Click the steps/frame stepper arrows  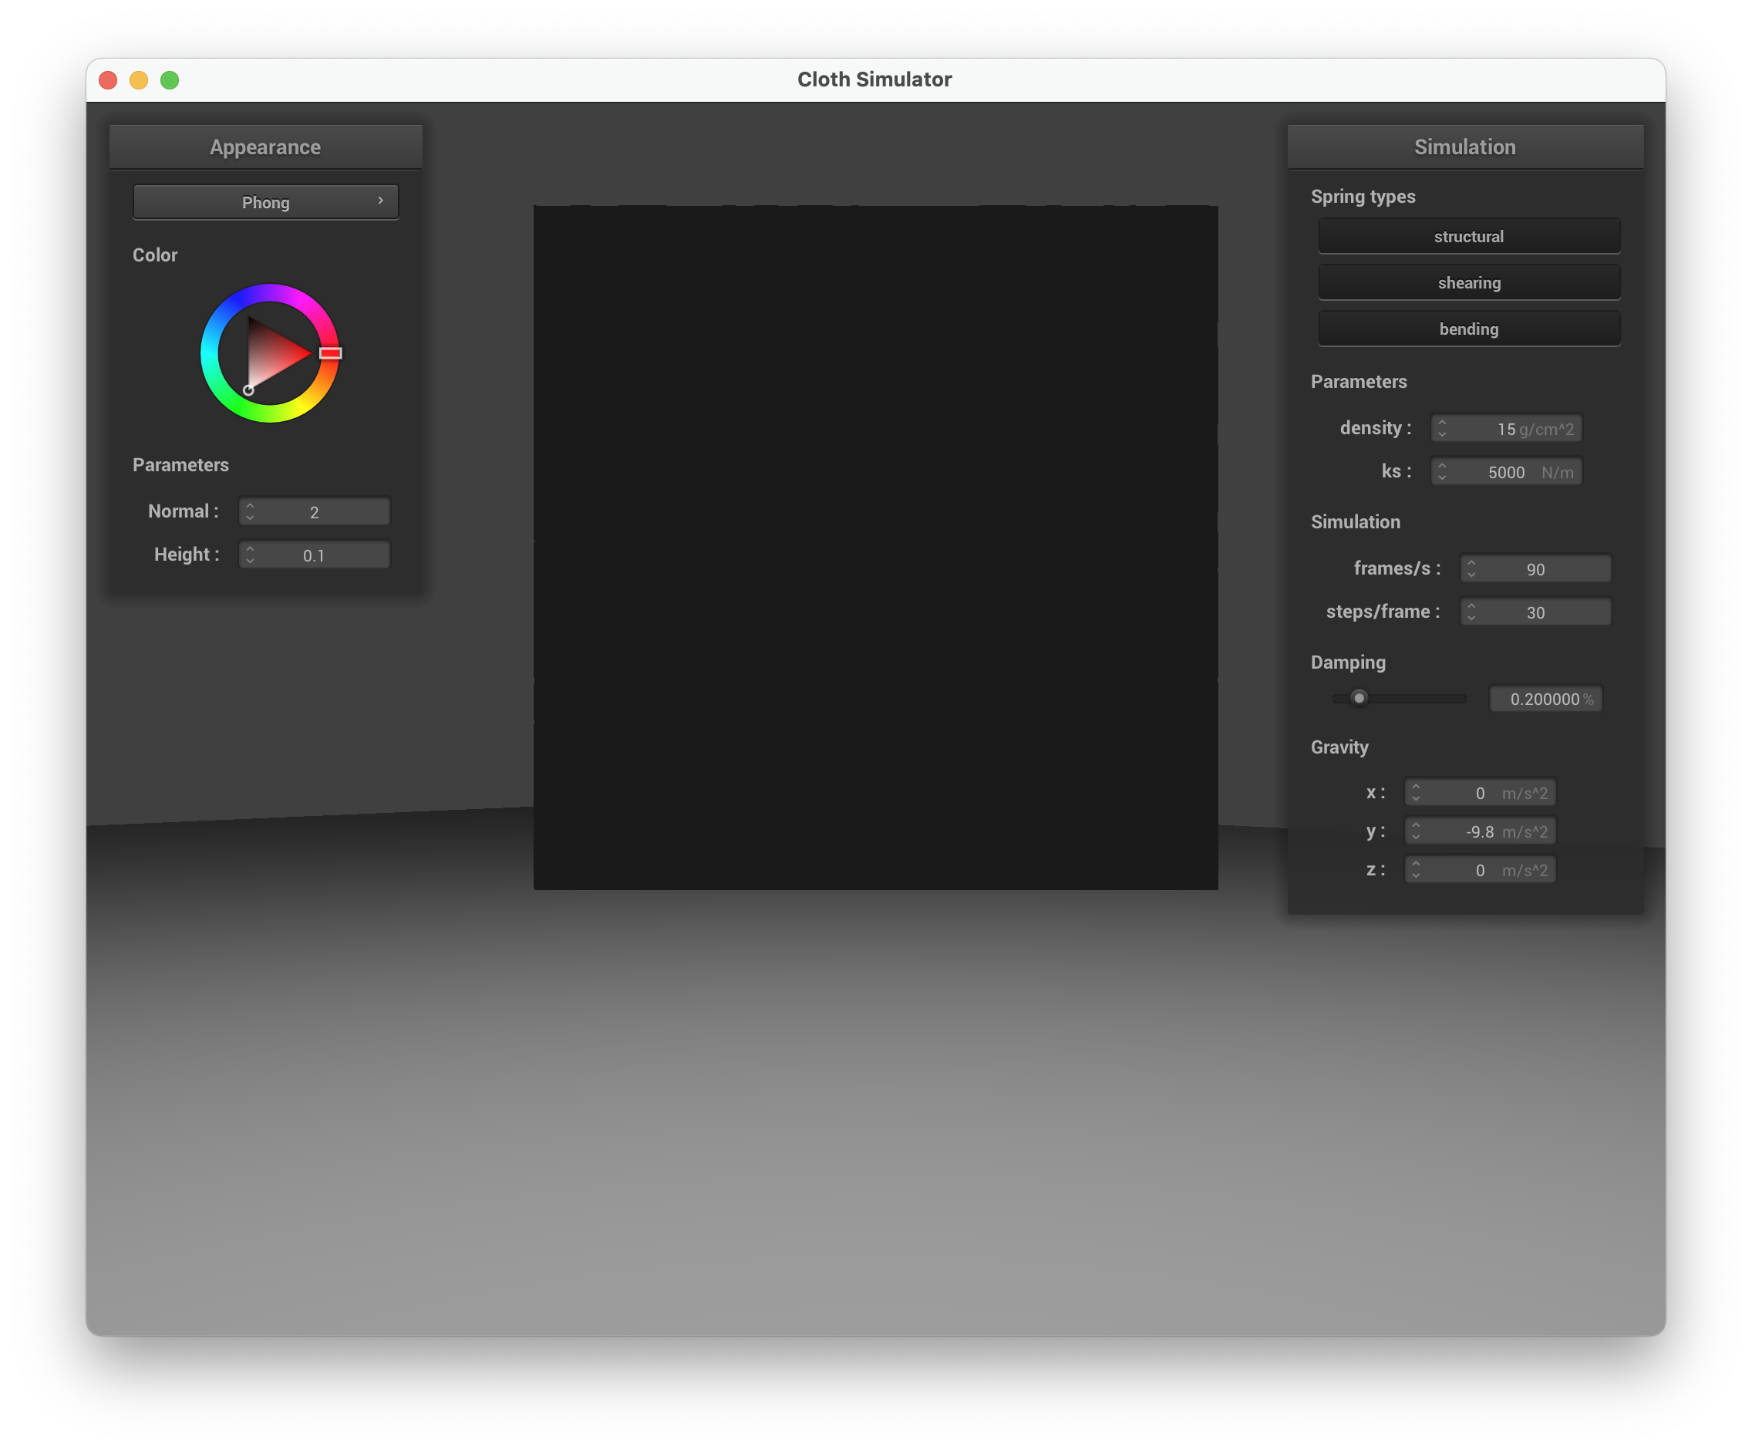[x=1471, y=612]
